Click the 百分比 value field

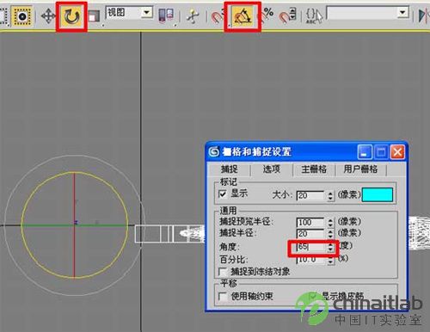tap(310, 260)
